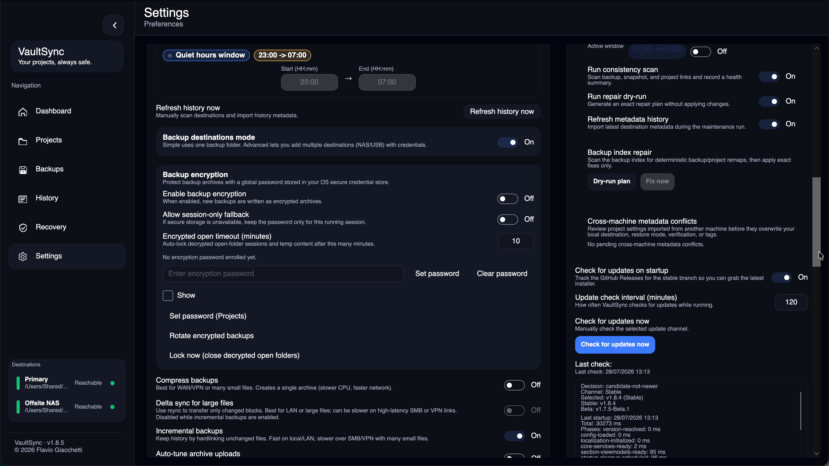The image size is (829, 466).
Task: Click the Dry-run plan button
Action: (611, 181)
